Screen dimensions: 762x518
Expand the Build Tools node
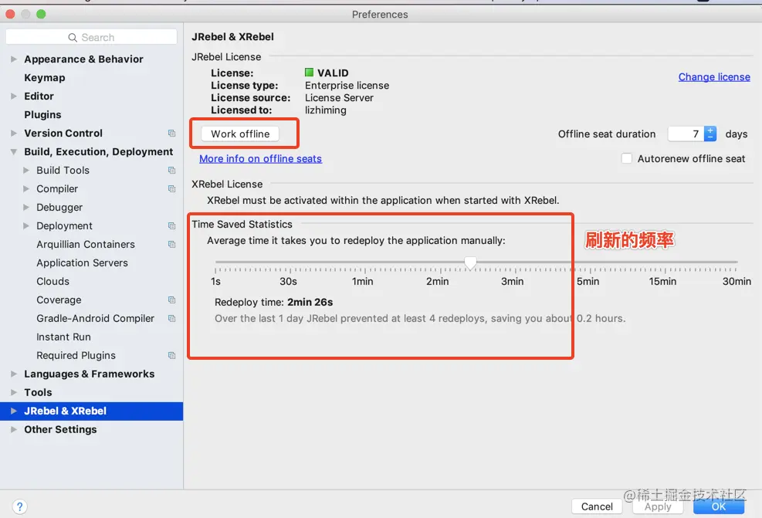coord(26,170)
